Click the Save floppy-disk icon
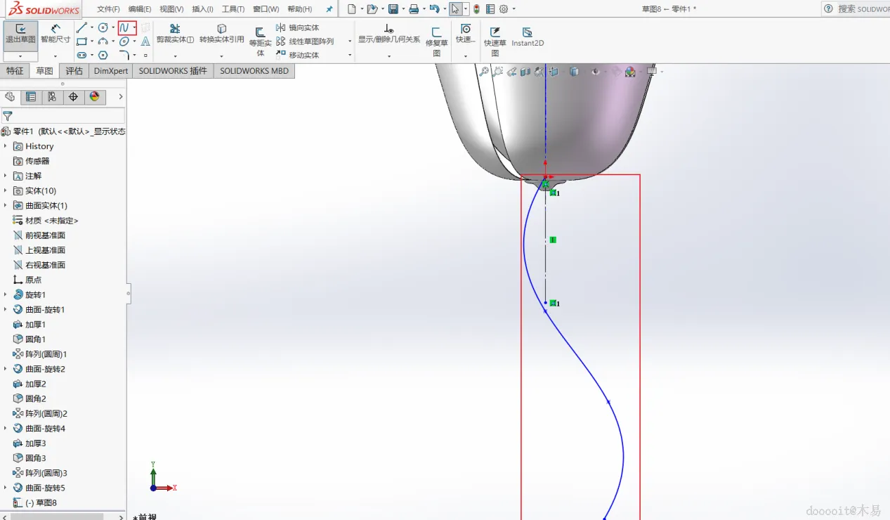 [393, 9]
